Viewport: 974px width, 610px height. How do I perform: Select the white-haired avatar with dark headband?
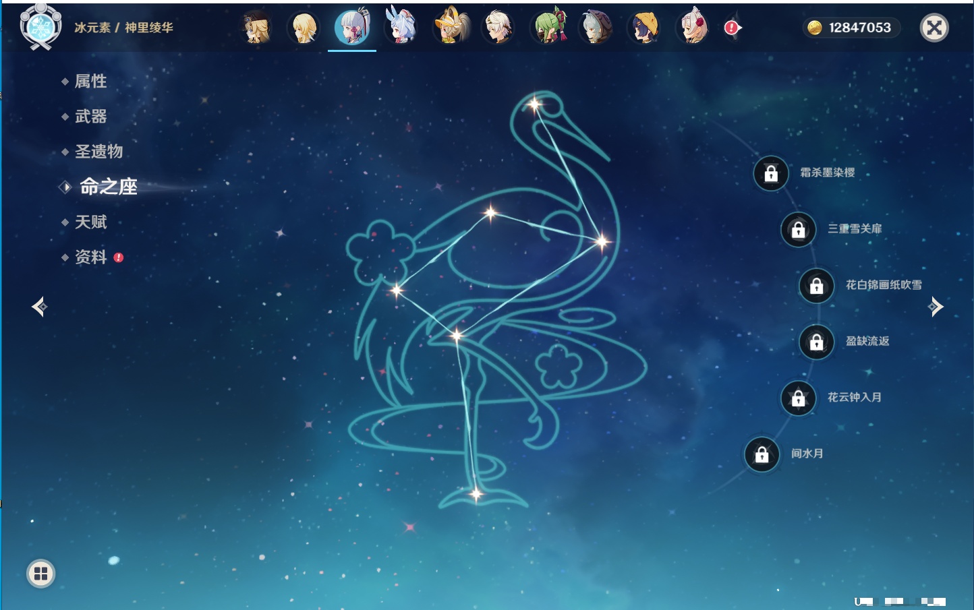(499, 28)
